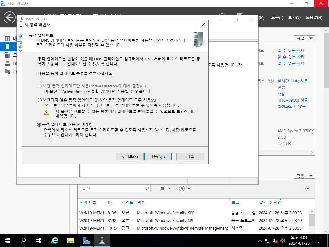Click the events list scroll up arrow
329x247 pixels.
point(312,212)
